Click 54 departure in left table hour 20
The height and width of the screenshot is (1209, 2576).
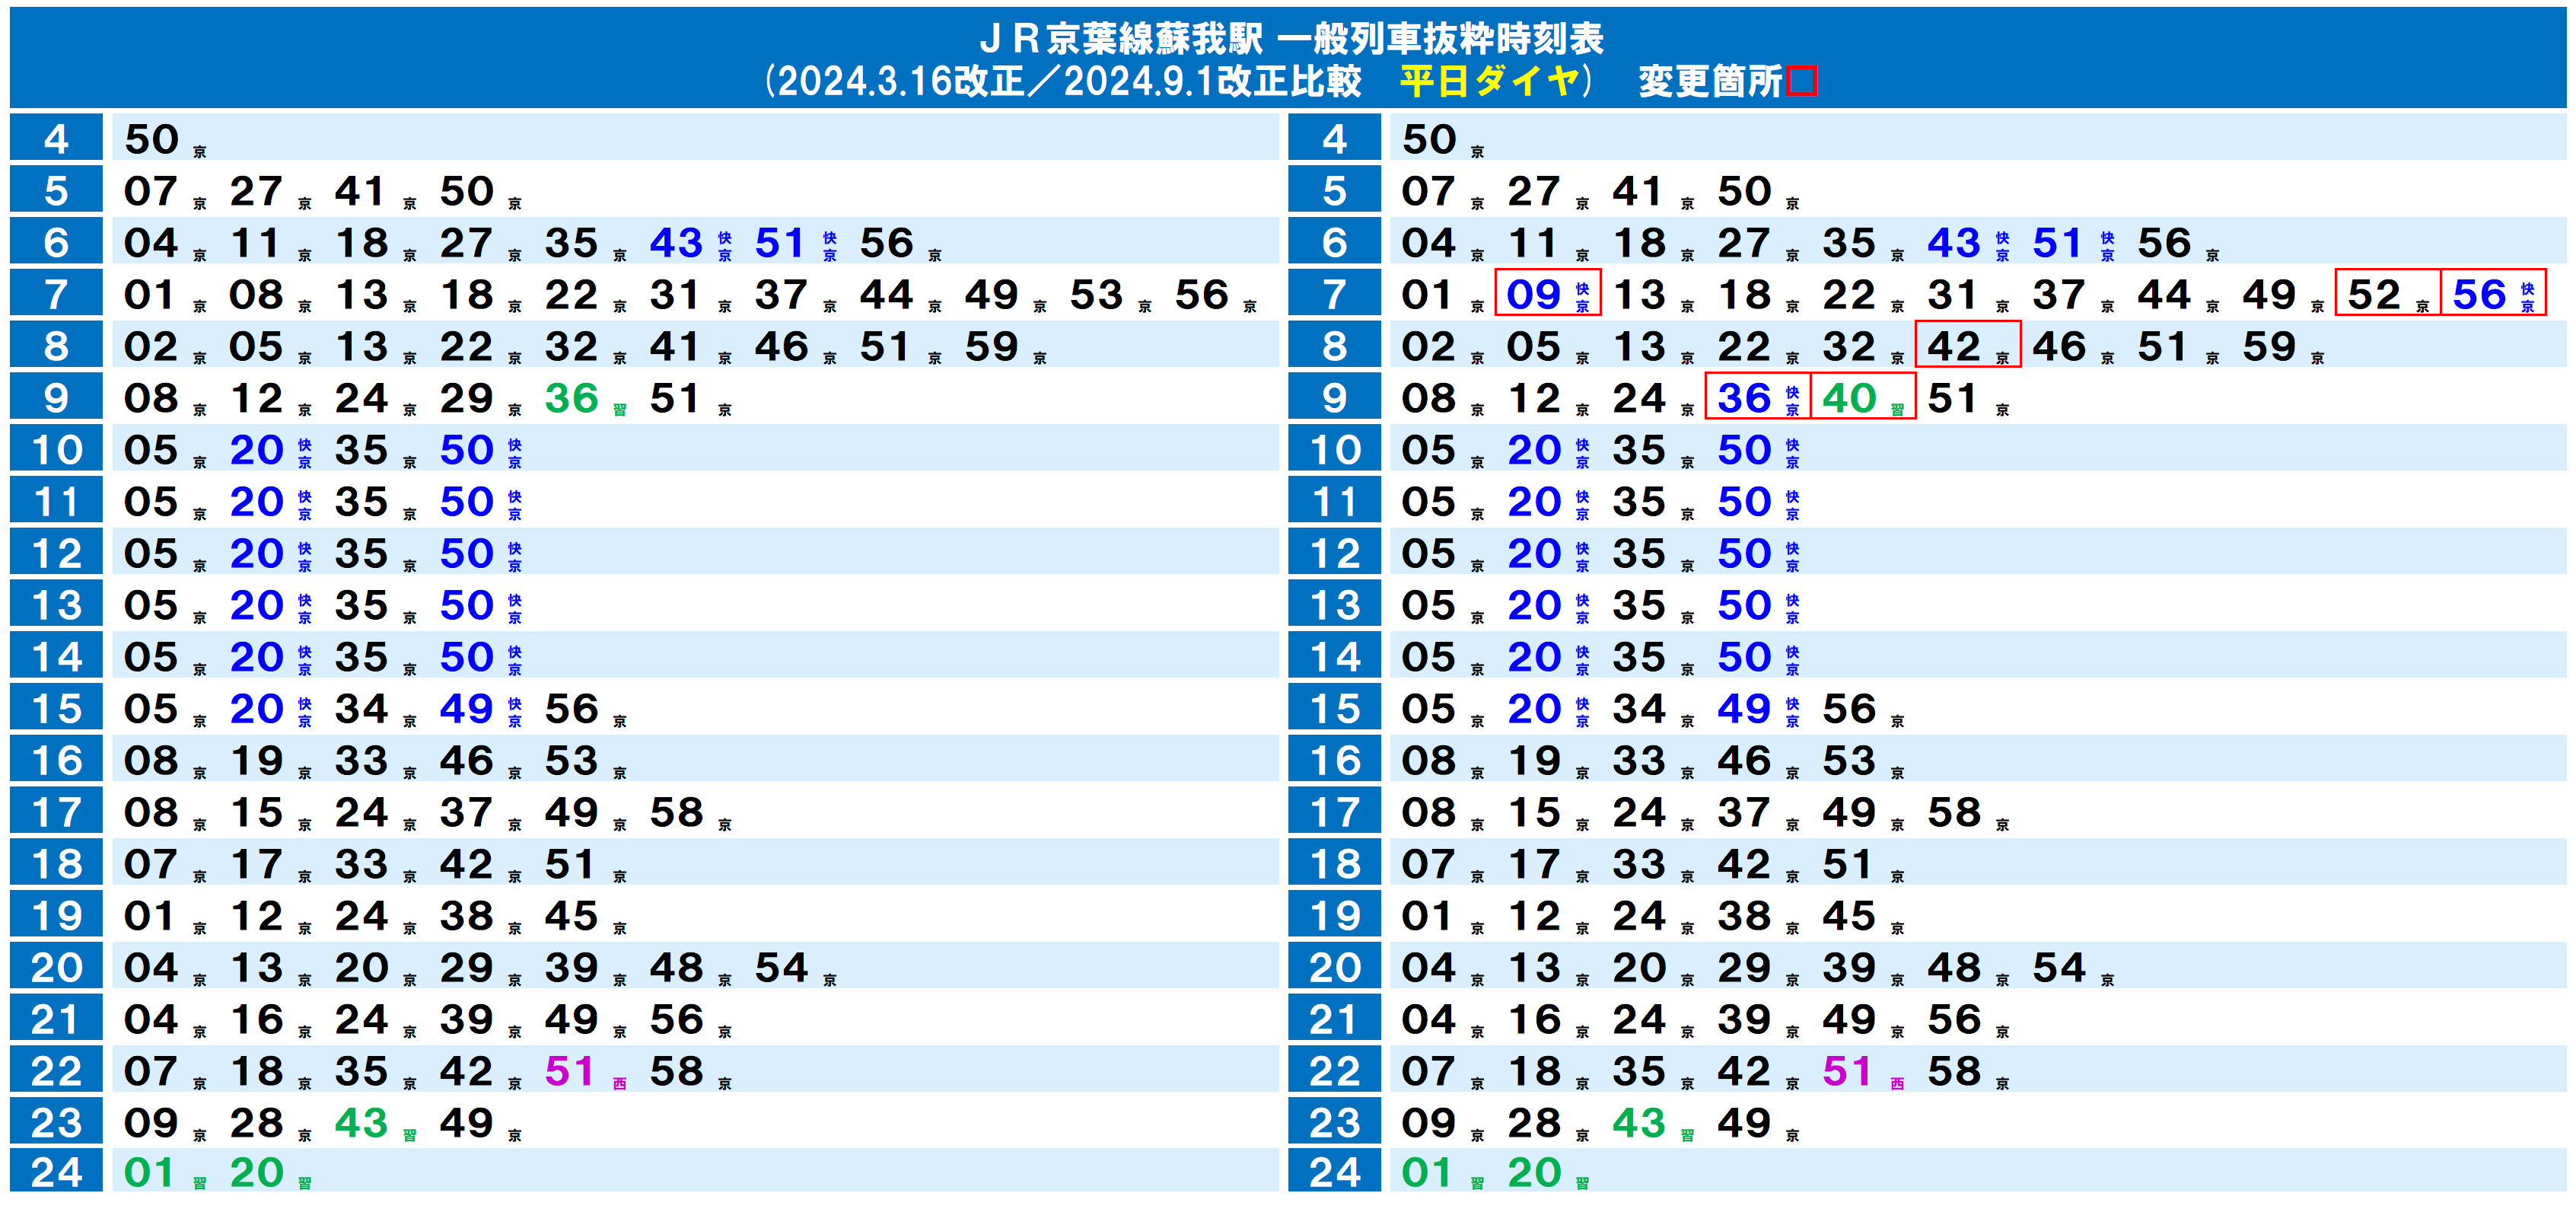pos(782,968)
